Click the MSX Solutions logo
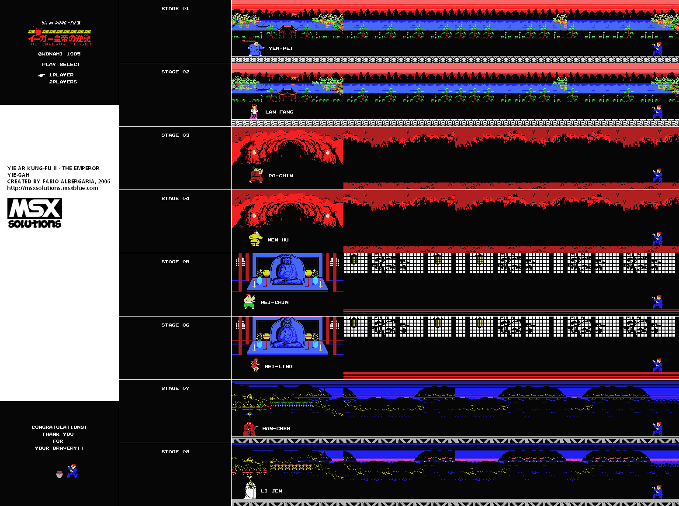679x506 pixels. tap(35, 213)
